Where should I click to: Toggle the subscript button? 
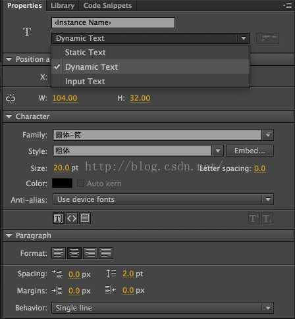267,218
